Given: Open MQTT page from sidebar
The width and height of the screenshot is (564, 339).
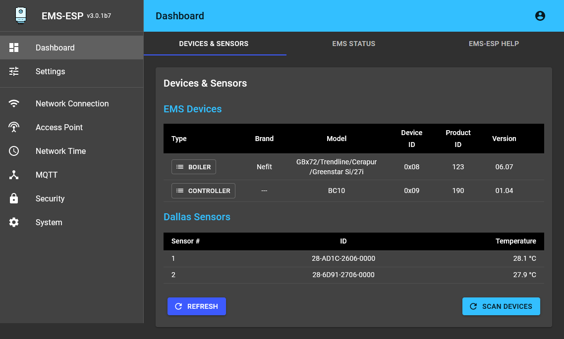Looking at the screenshot, I should click(x=47, y=175).
